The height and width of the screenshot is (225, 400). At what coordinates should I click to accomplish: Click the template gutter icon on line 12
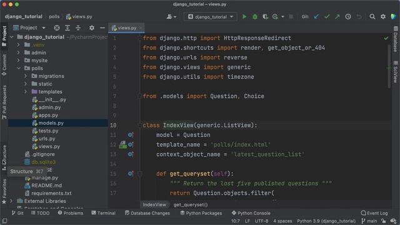point(123,144)
